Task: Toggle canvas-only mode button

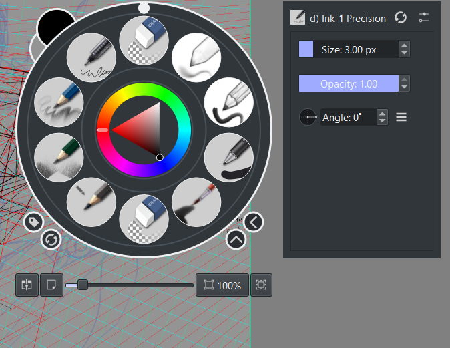Action: pos(51,285)
